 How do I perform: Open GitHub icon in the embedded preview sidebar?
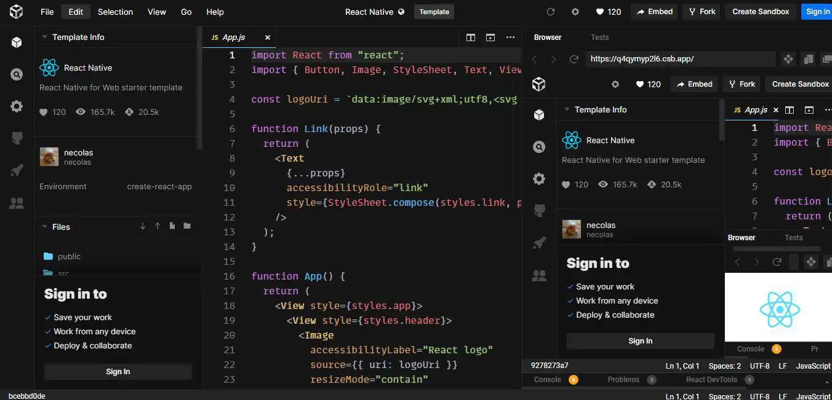[x=539, y=211]
